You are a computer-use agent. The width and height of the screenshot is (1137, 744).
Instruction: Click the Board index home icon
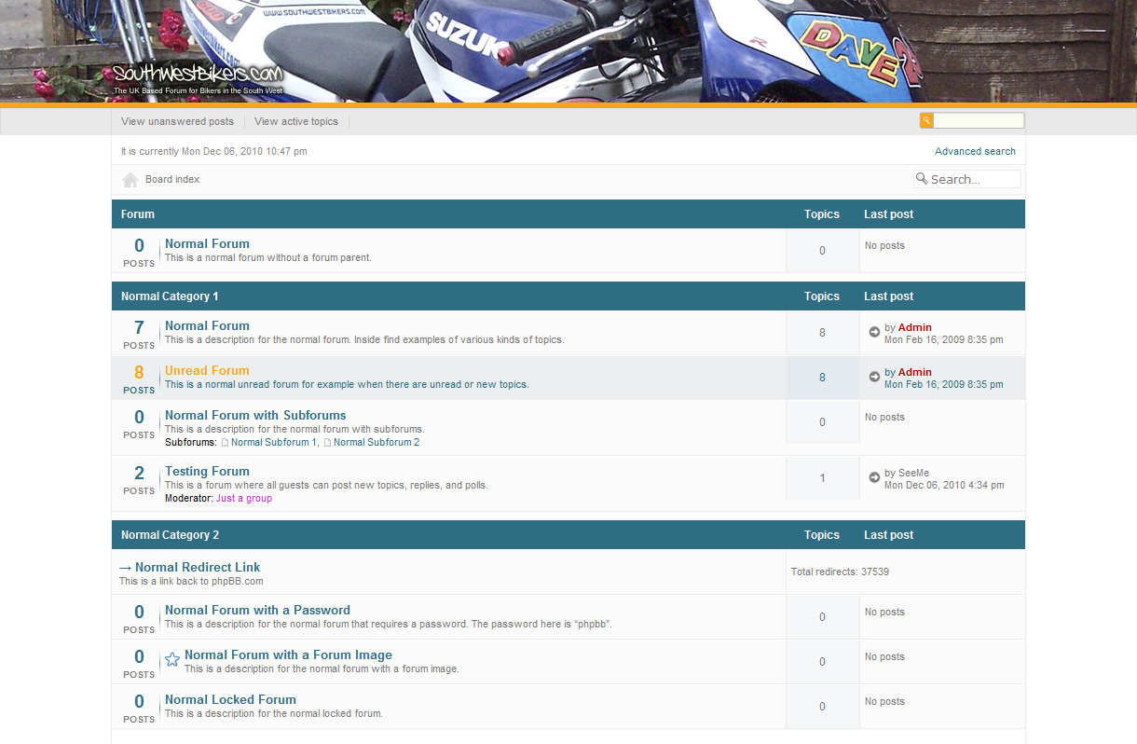(x=130, y=180)
